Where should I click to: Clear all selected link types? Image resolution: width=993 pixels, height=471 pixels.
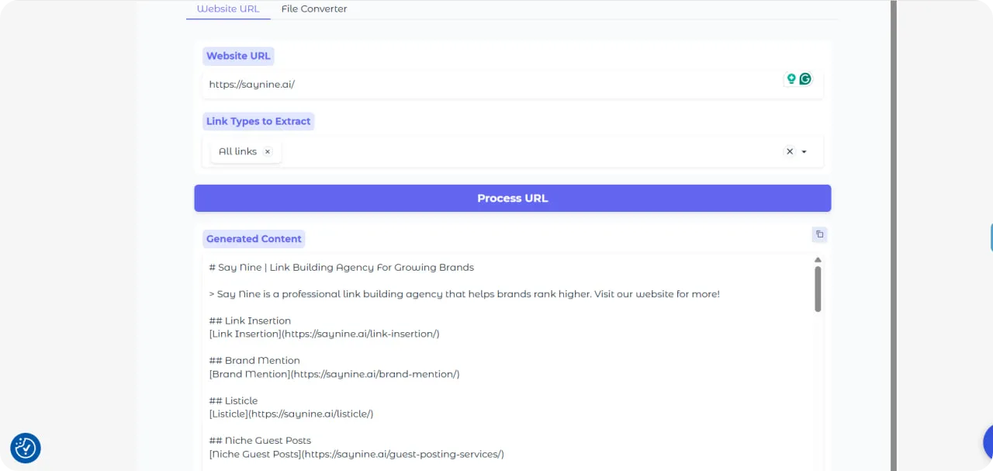click(x=790, y=152)
